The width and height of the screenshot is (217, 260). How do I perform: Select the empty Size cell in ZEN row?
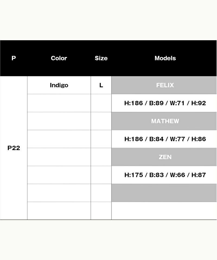point(101,157)
